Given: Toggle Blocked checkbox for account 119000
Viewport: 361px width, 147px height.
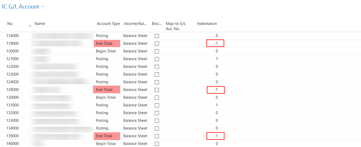Looking at the screenshot, I should point(157,44).
